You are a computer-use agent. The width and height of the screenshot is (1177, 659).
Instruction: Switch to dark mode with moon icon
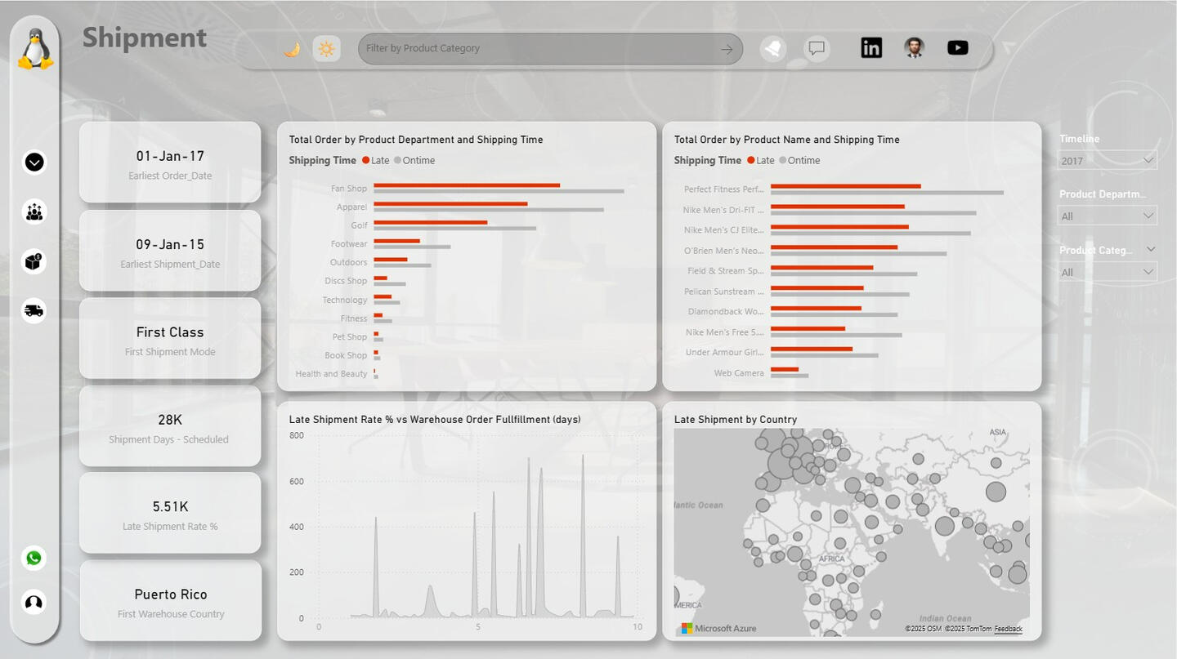pos(292,49)
